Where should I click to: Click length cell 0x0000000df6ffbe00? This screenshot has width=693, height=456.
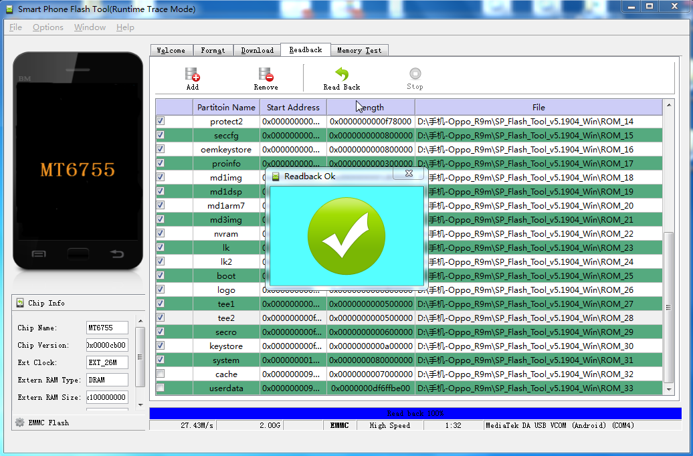[x=371, y=388]
